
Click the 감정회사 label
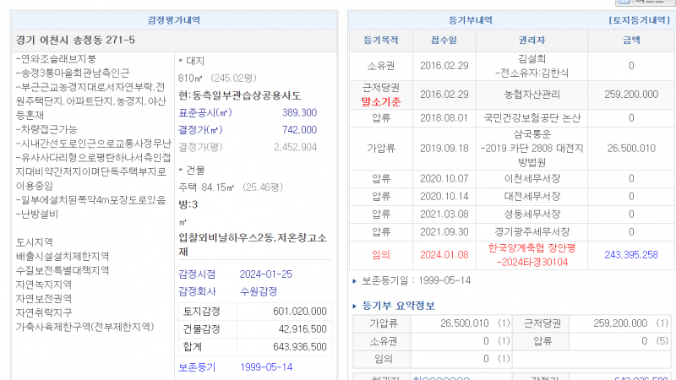[196, 291]
